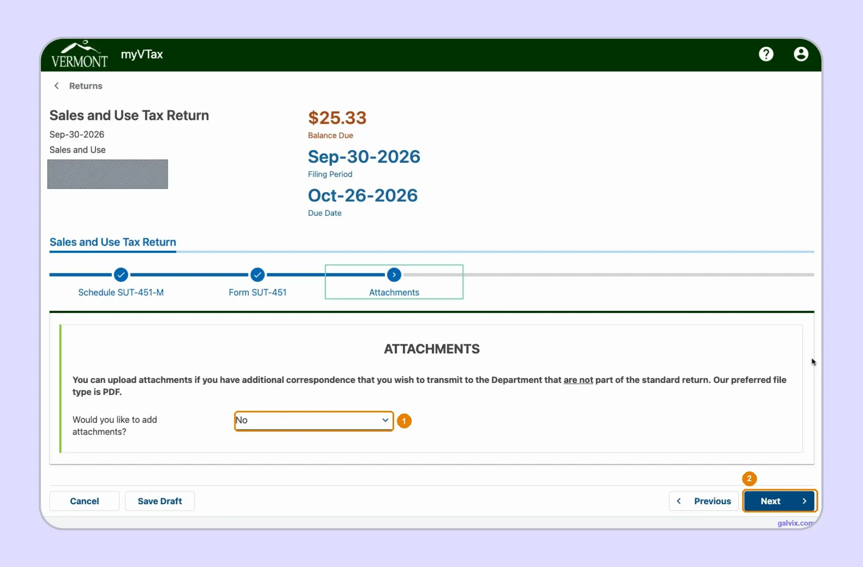
Task: Switch to Sales and Use Tax Return tab
Action: point(113,242)
